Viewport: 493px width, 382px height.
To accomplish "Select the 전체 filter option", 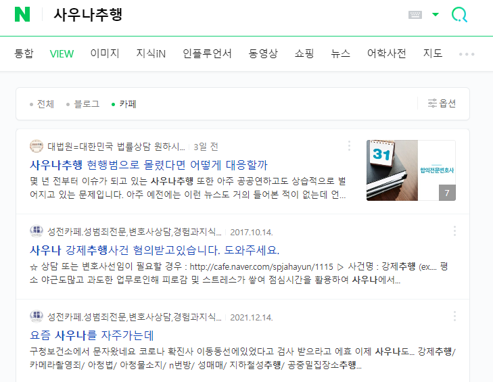I will [x=42, y=103].
